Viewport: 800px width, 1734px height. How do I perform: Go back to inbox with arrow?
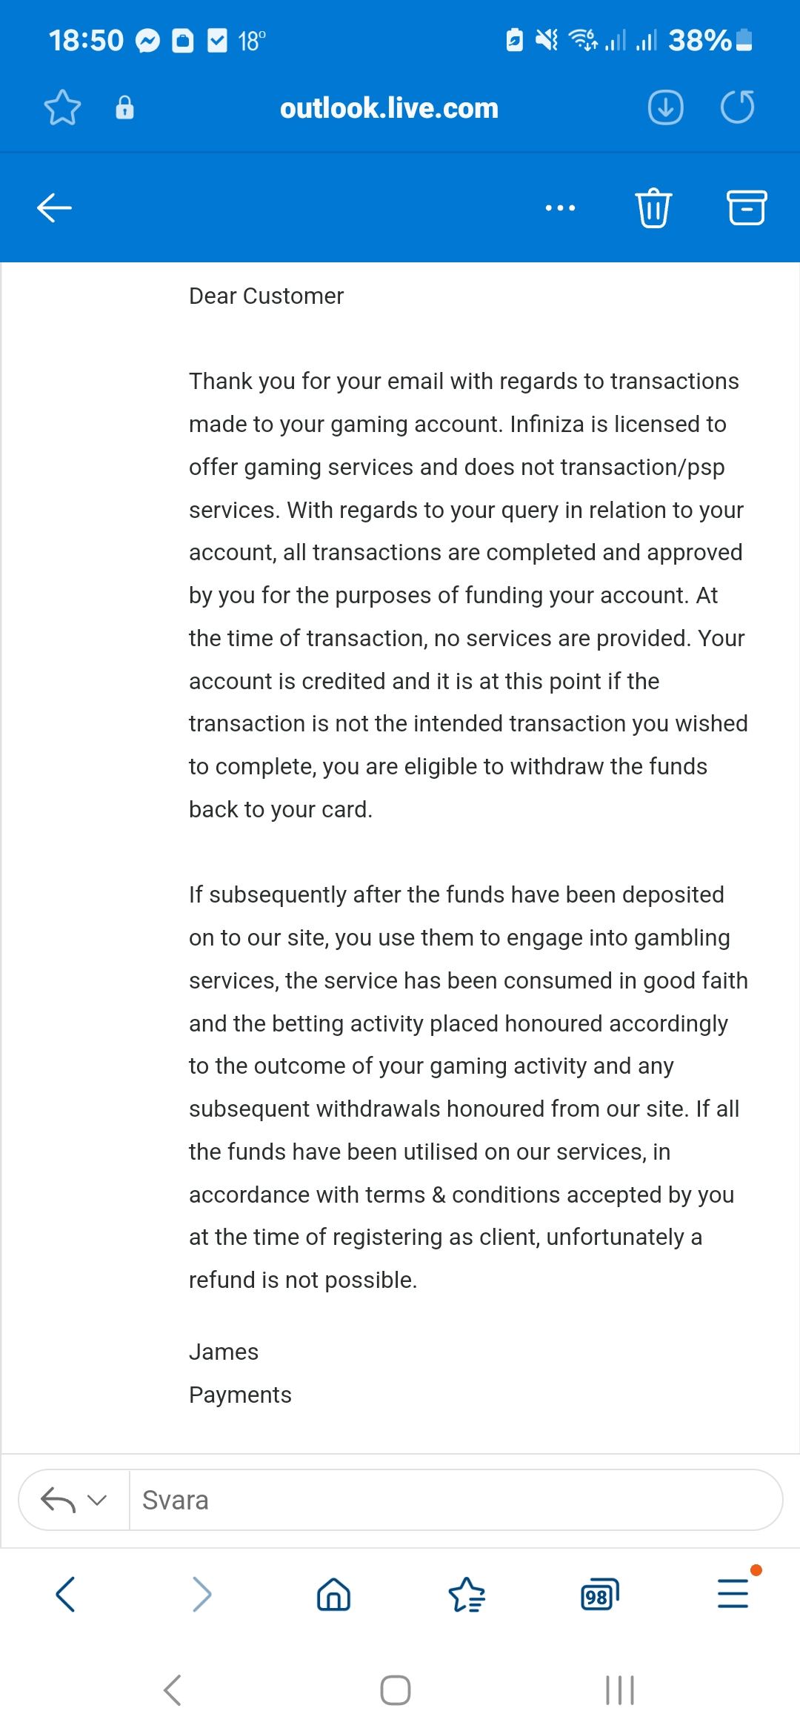pos(55,208)
